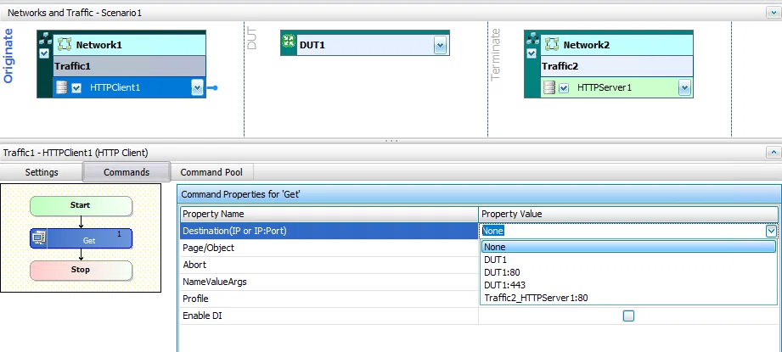
Task: Click the Network1 title label
Action: (98, 45)
